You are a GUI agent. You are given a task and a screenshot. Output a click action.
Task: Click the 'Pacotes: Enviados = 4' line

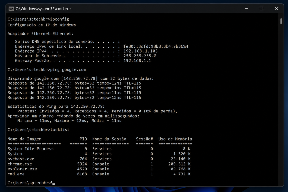pos(97,111)
